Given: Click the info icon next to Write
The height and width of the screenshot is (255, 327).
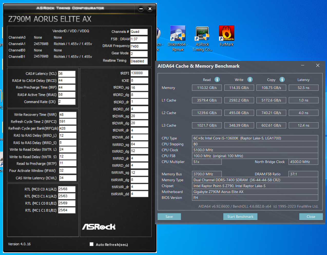Looking at the screenshot, I should coord(250,79).
